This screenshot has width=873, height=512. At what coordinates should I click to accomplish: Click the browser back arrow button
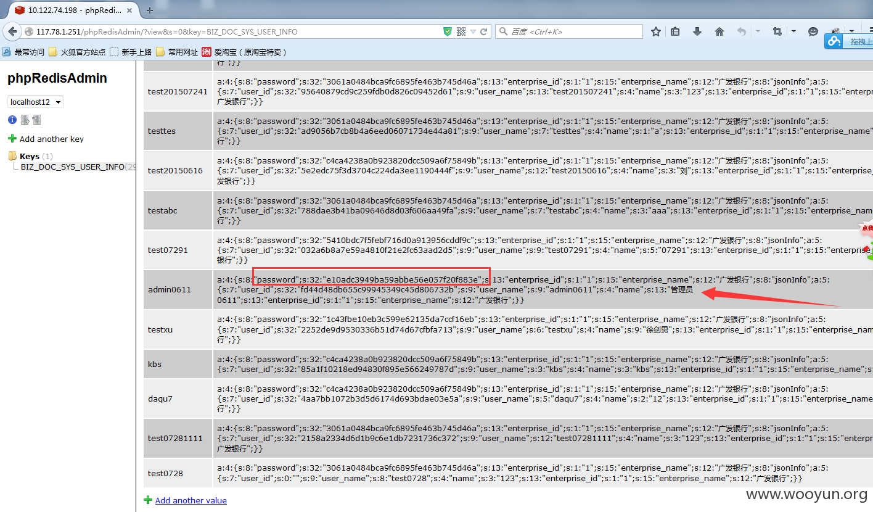[x=12, y=31]
